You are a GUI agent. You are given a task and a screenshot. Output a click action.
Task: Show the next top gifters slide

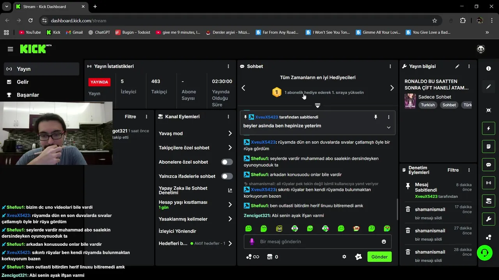392,88
